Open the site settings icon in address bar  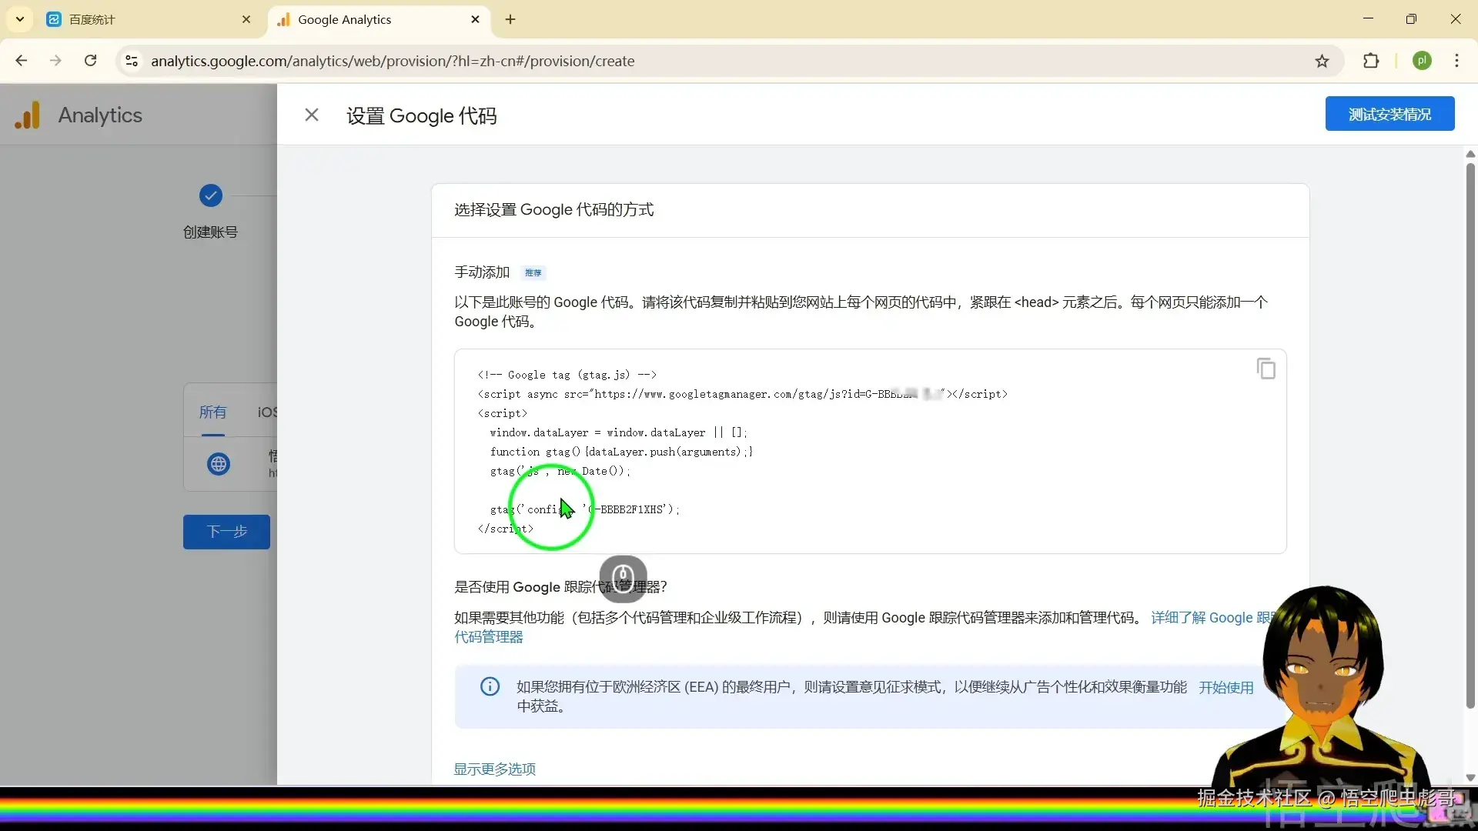131,61
